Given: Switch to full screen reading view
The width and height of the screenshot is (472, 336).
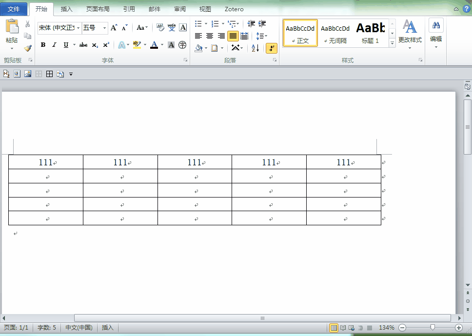Looking at the screenshot, I should click(343, 328).
